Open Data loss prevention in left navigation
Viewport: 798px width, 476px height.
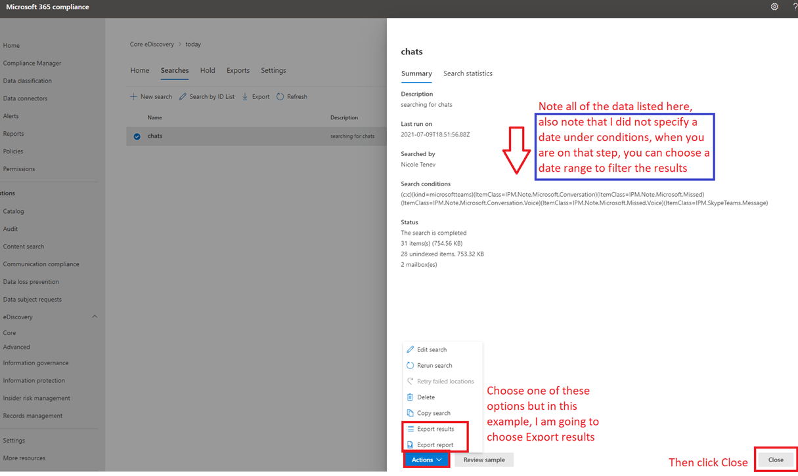31,282
